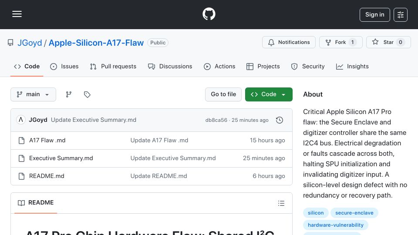Viewport: 418px width, 235px height.
Task: Open the fork count badge showing 1
Action: pos(352,42)
